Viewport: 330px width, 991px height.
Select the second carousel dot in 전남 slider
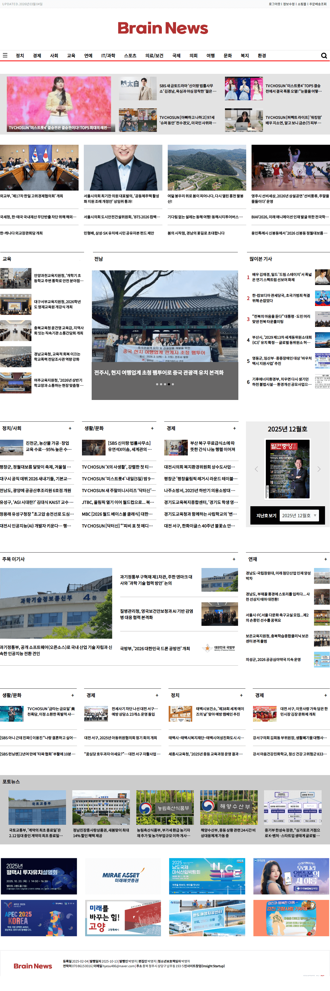coord(161,384)
